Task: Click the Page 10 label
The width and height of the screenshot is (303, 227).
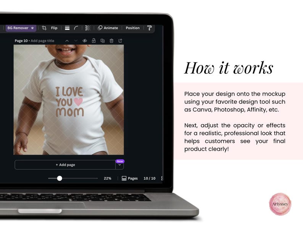Action: pyautogui.click(x=21, y=41)
